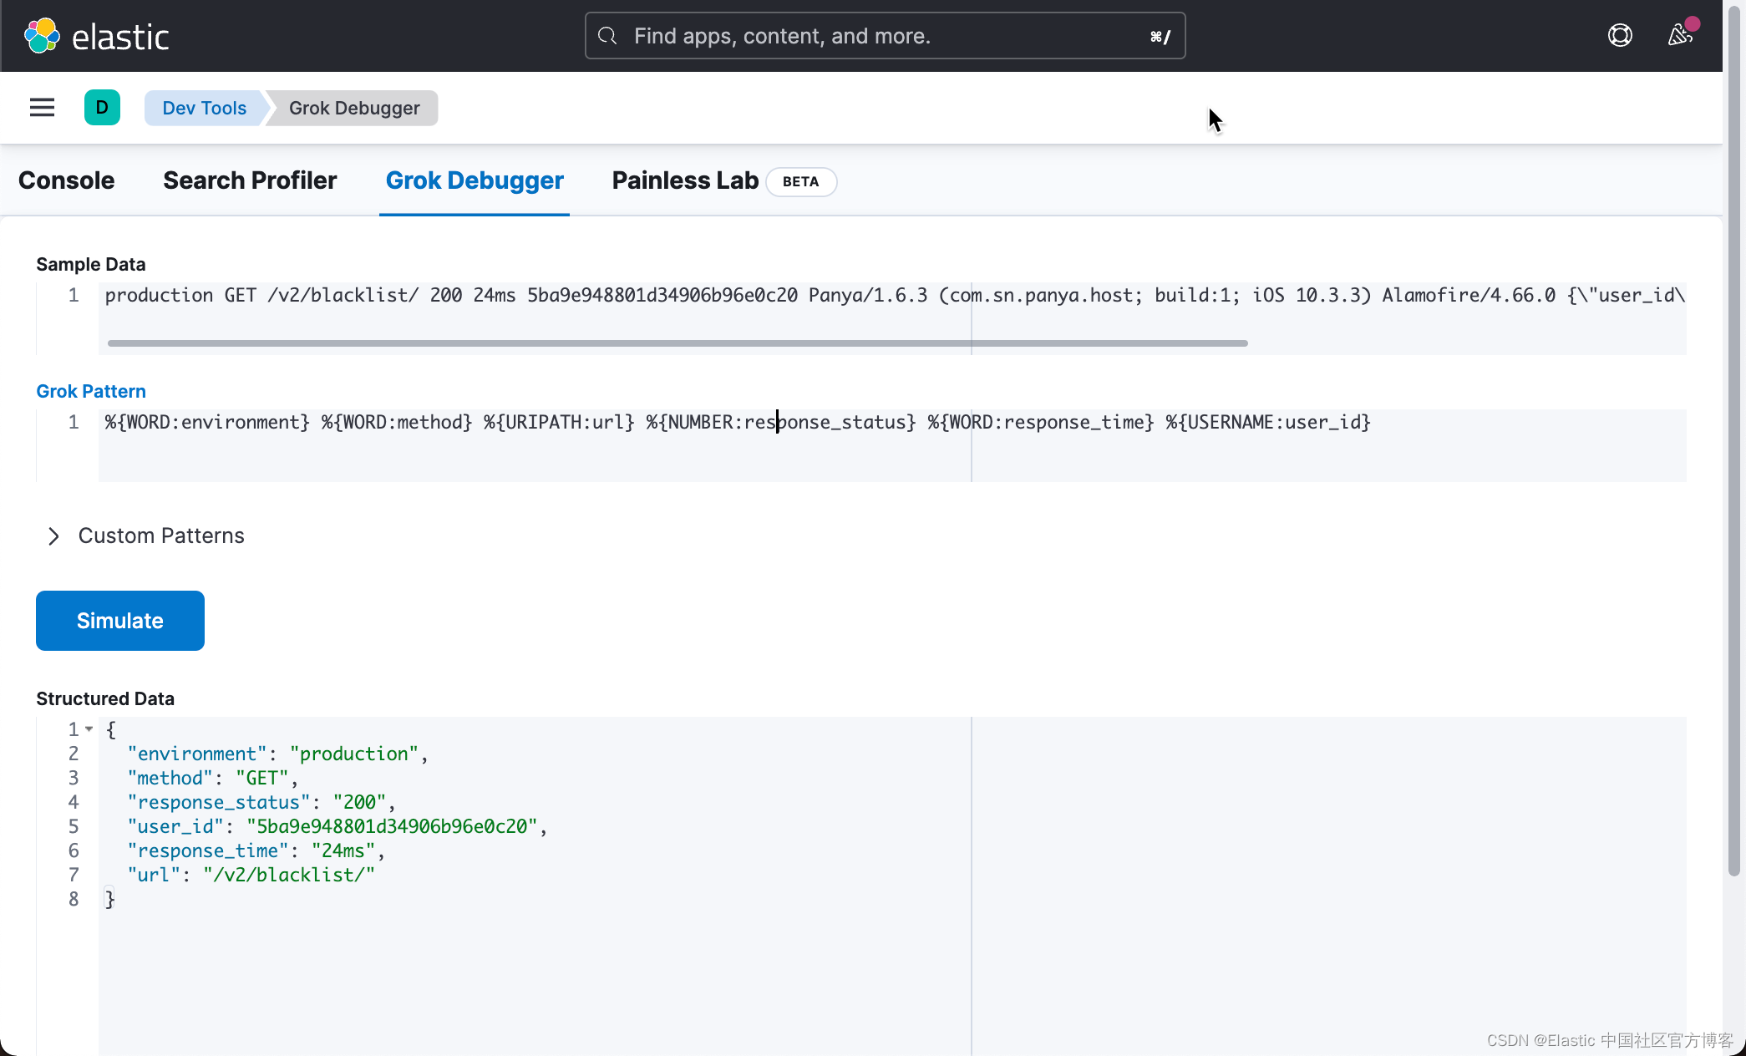Click the 'D' space avatar next to breadcrumbs
1746x1056 pixels.
(x=102, y=107)
